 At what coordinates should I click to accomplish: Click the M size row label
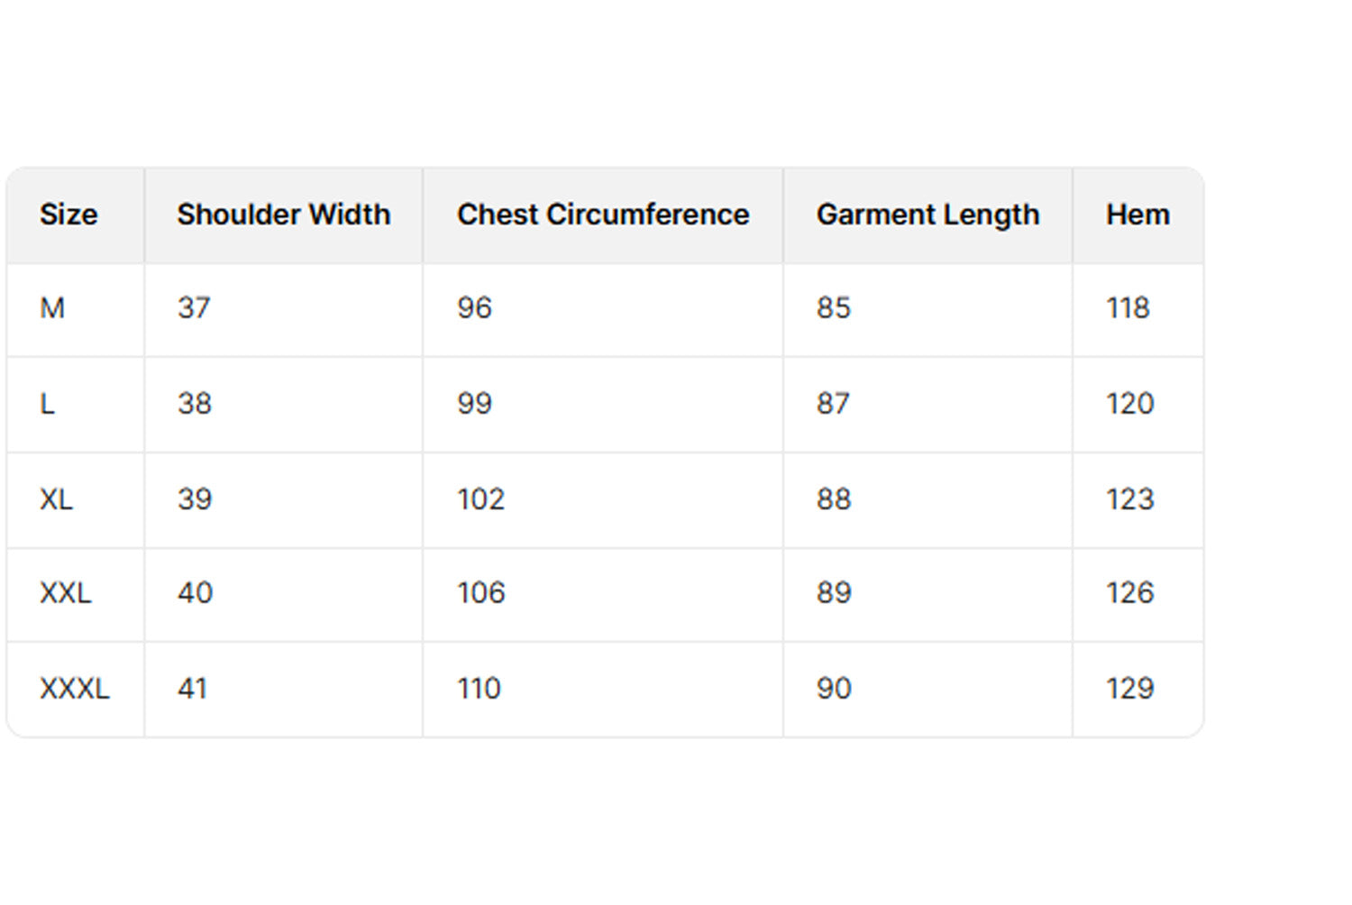pyautogui.click(x=52, y=308)
